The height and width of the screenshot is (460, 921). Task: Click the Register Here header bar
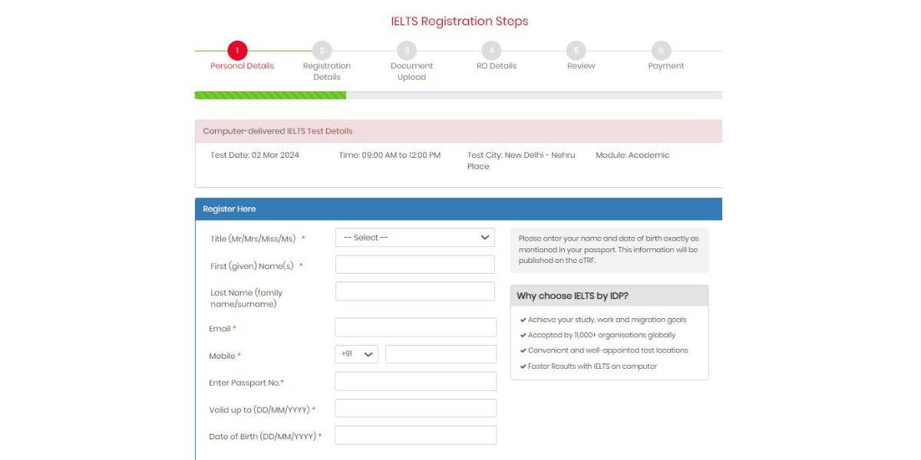(458, 209)
